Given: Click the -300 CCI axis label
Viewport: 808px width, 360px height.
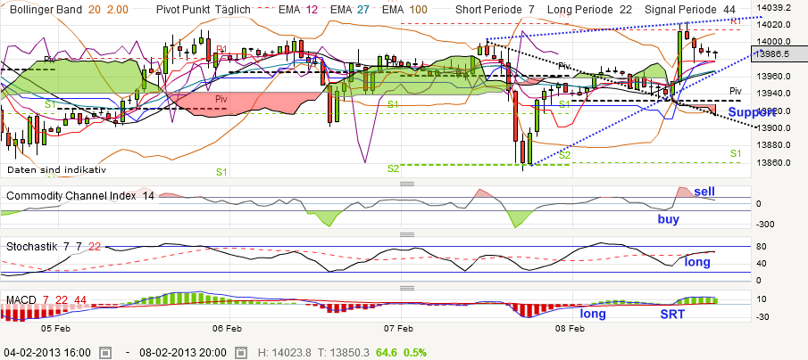Looking at the screenshot, I should [767, 224].
